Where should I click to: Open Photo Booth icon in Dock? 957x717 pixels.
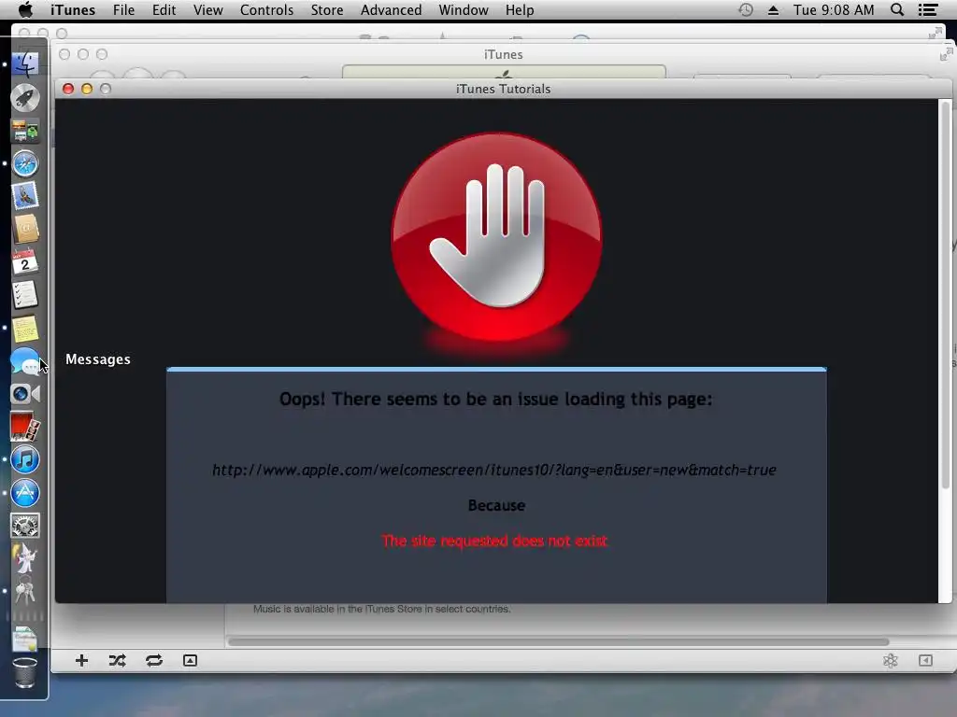click(x=25, y=427)
